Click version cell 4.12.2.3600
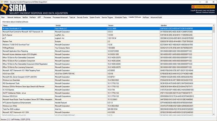Viewport: 217px width, 121px height. click(x=133, y=29)
